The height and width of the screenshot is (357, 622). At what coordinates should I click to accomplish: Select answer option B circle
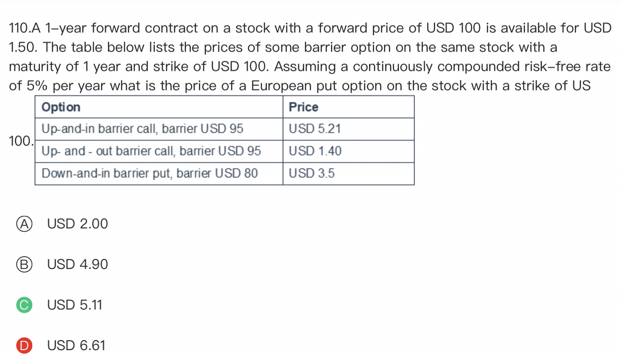[x=23, y=265]
